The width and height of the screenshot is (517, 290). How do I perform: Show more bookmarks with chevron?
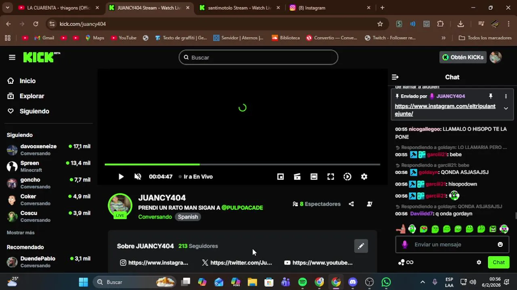(443, 38)
